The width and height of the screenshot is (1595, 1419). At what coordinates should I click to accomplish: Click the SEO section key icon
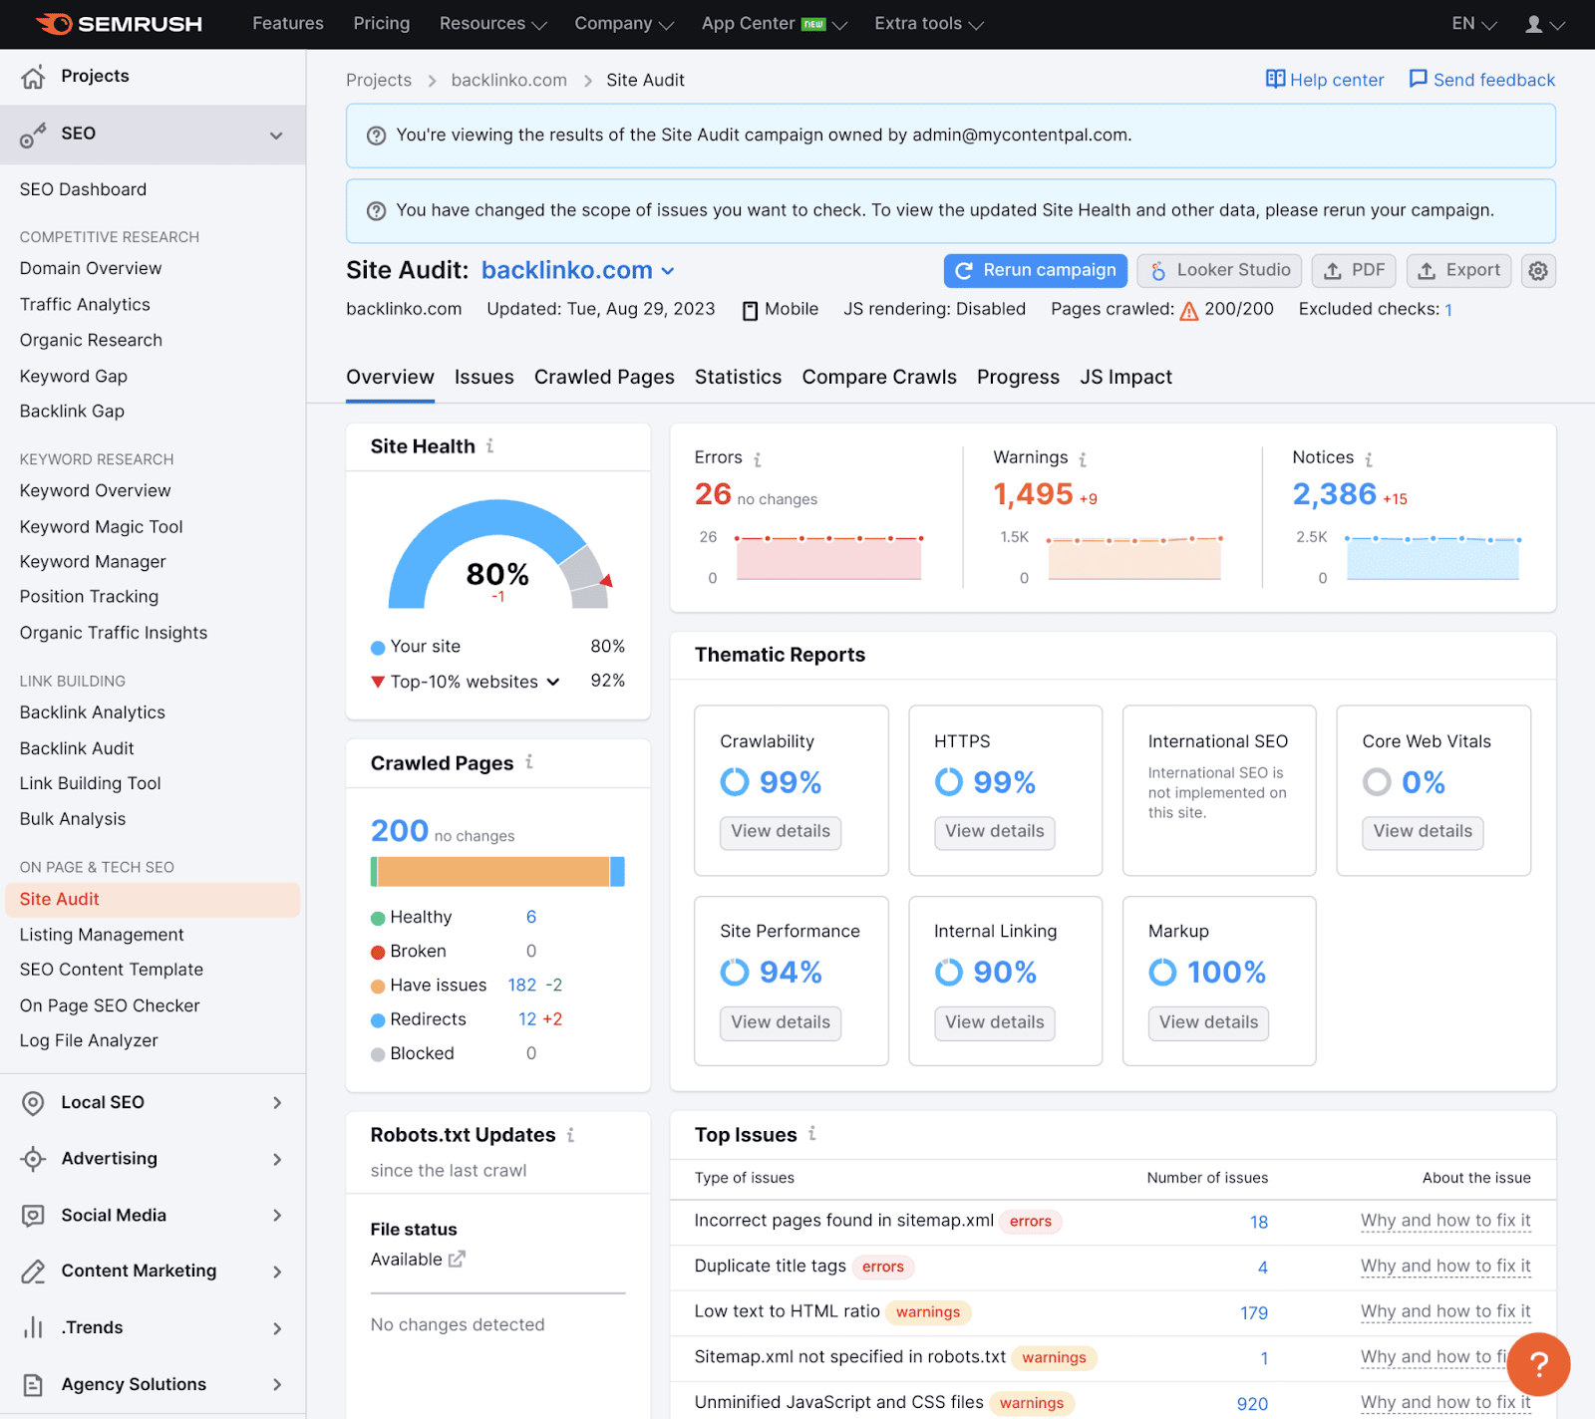point(33,136)
